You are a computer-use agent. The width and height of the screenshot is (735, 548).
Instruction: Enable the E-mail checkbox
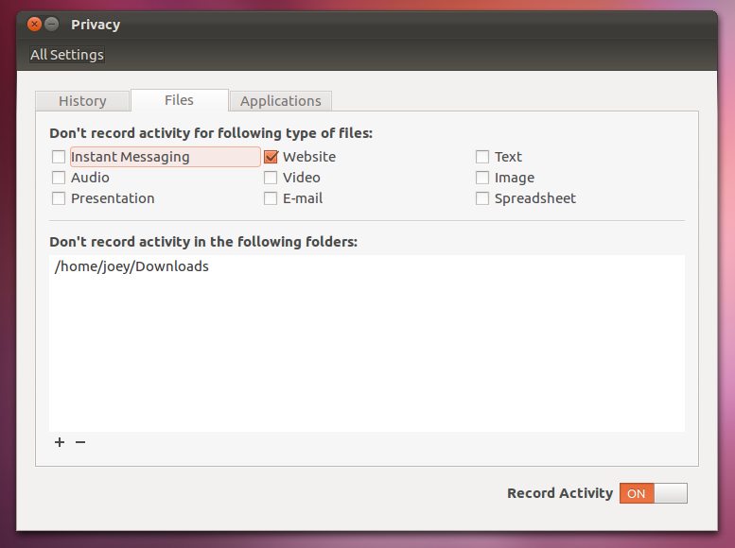(x=271, y=198)
